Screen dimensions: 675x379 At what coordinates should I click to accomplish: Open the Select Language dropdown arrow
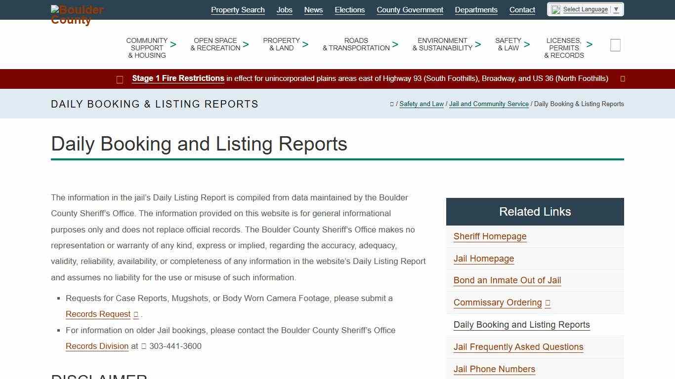click(x=616, y=9)
